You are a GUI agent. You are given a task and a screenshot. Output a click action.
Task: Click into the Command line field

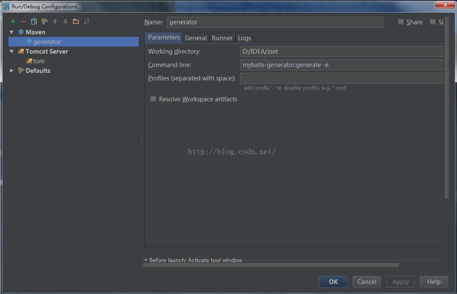tap(342, 65)
